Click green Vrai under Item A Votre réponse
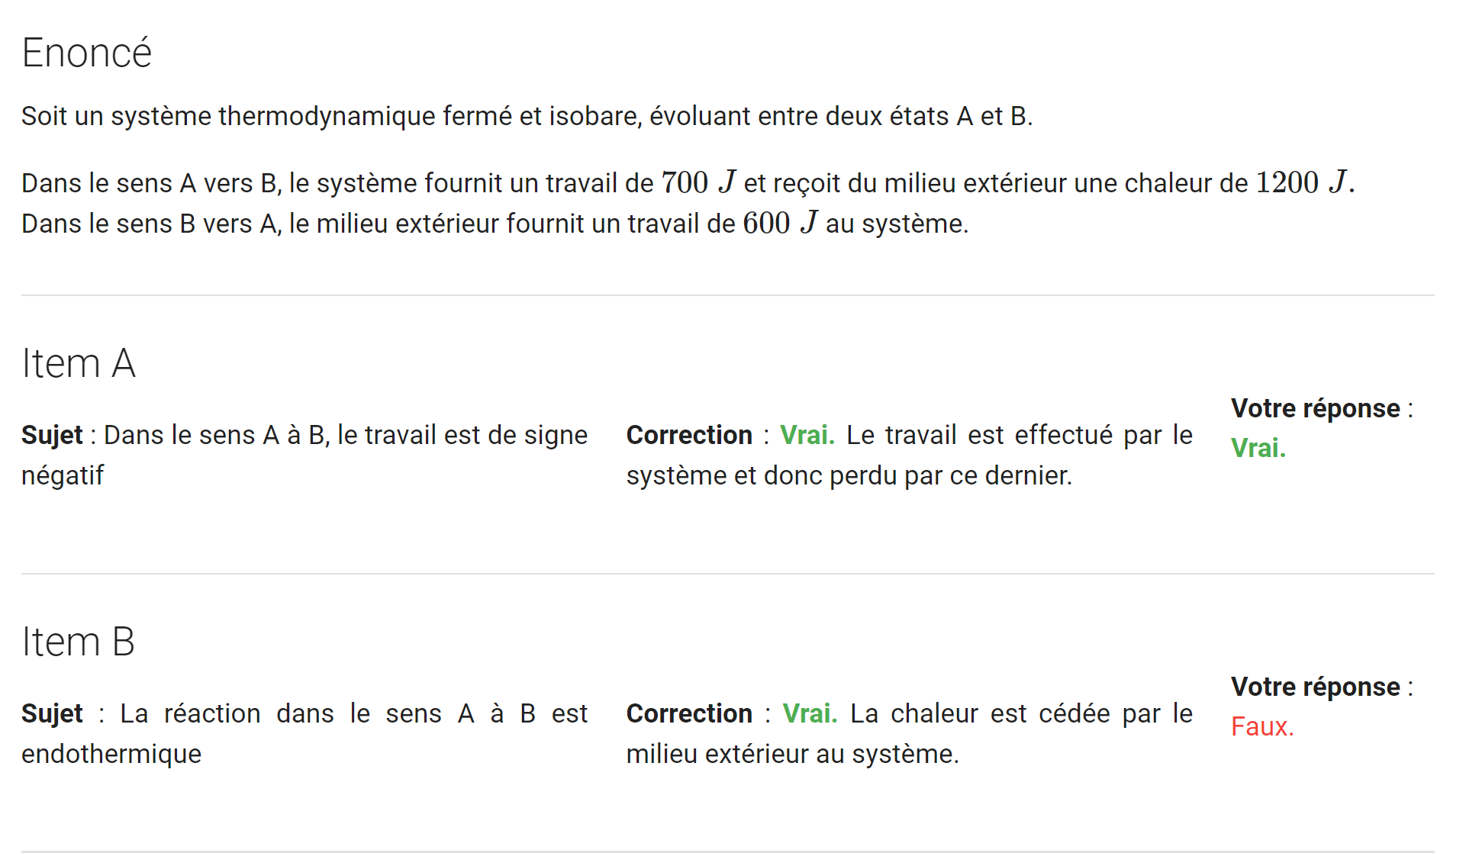 point(1258,448)
